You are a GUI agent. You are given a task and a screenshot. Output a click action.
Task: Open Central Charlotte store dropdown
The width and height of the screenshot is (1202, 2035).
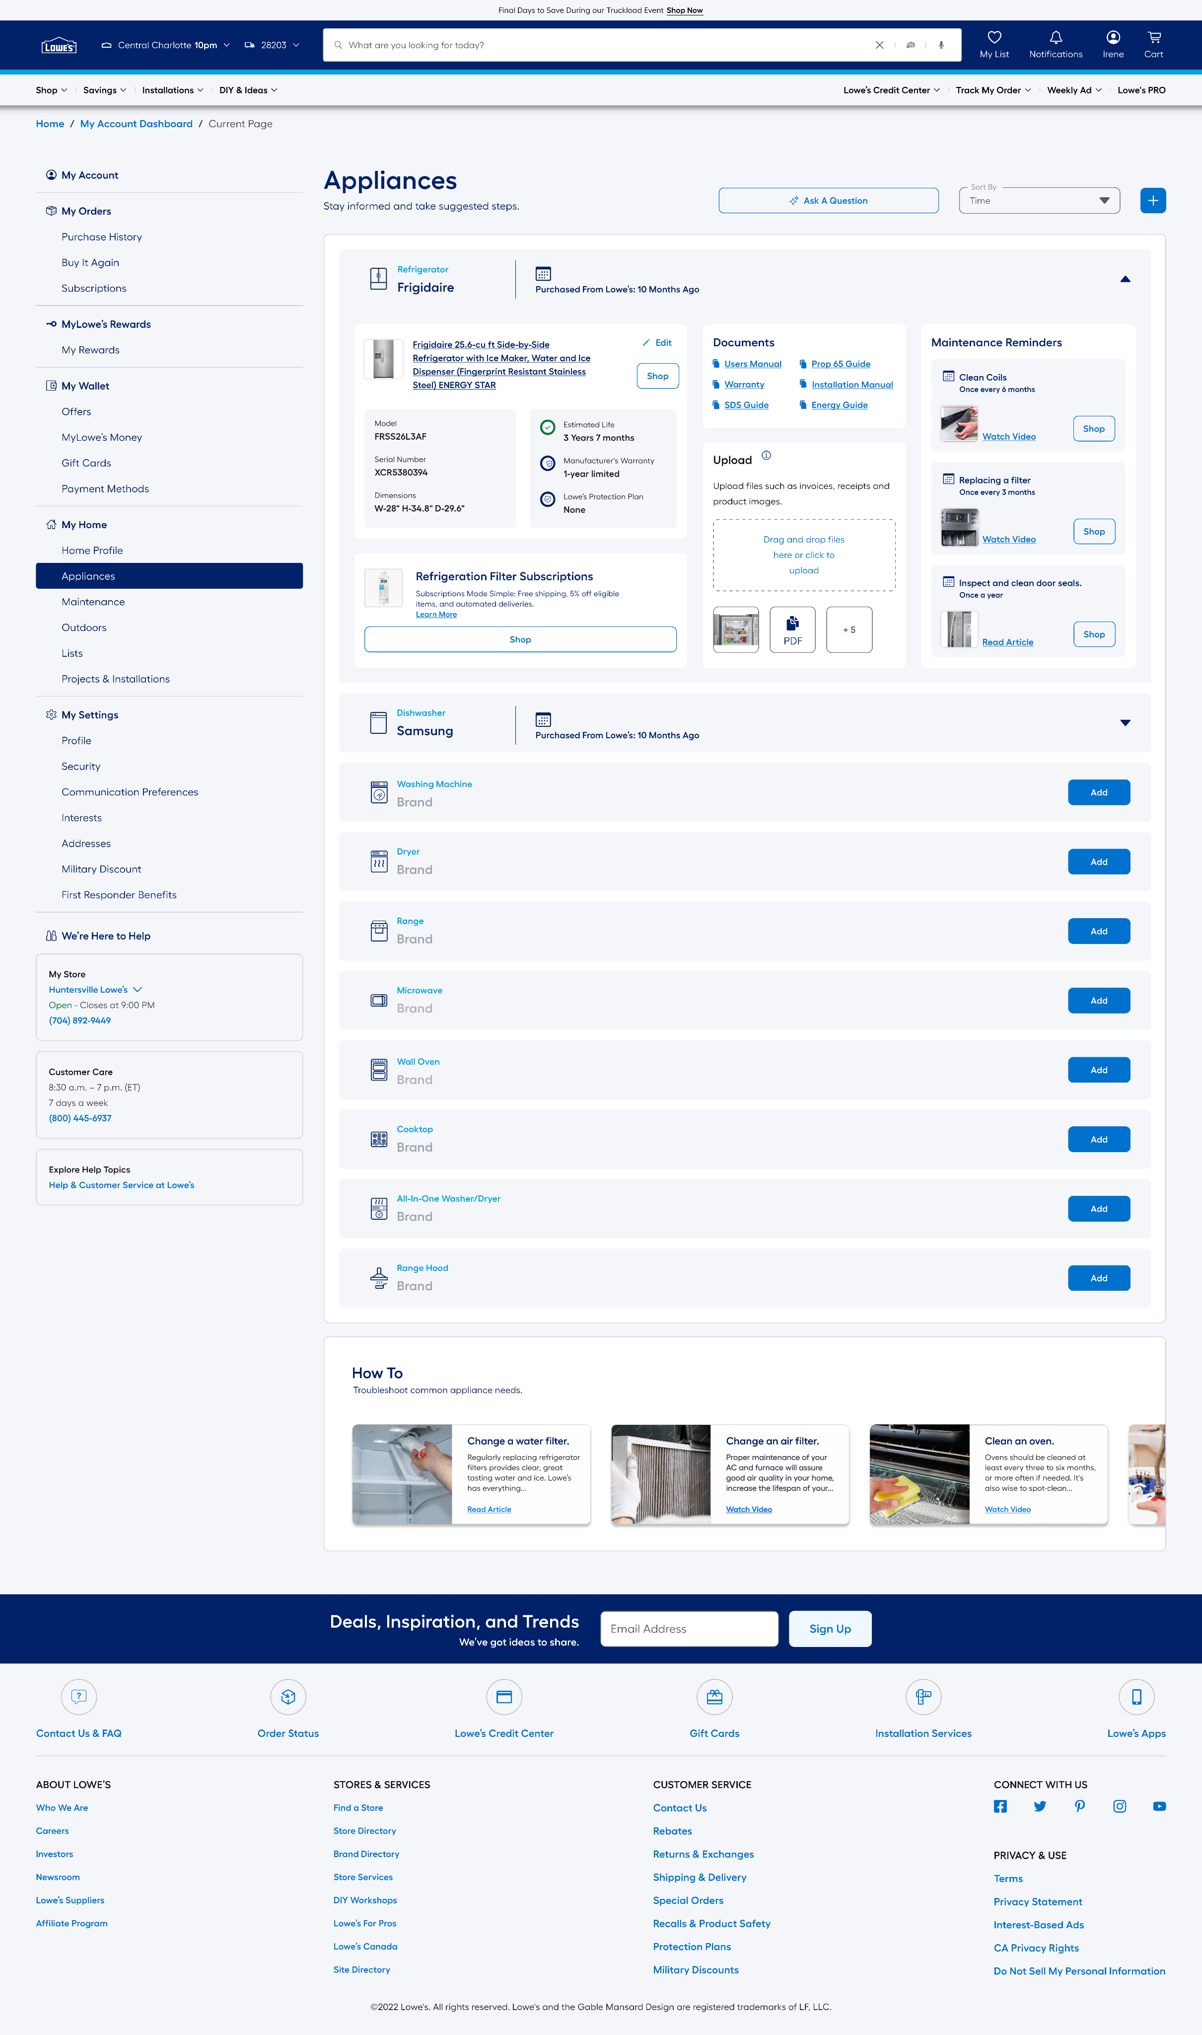(165, 45)
